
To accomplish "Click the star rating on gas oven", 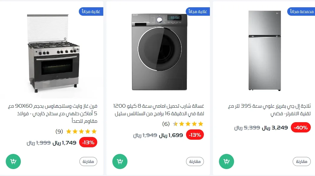I will point(81,132).
